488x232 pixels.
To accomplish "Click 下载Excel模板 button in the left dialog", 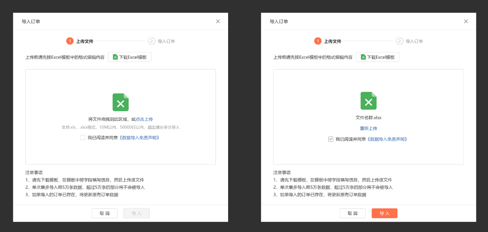I will (x=130, y=57).
